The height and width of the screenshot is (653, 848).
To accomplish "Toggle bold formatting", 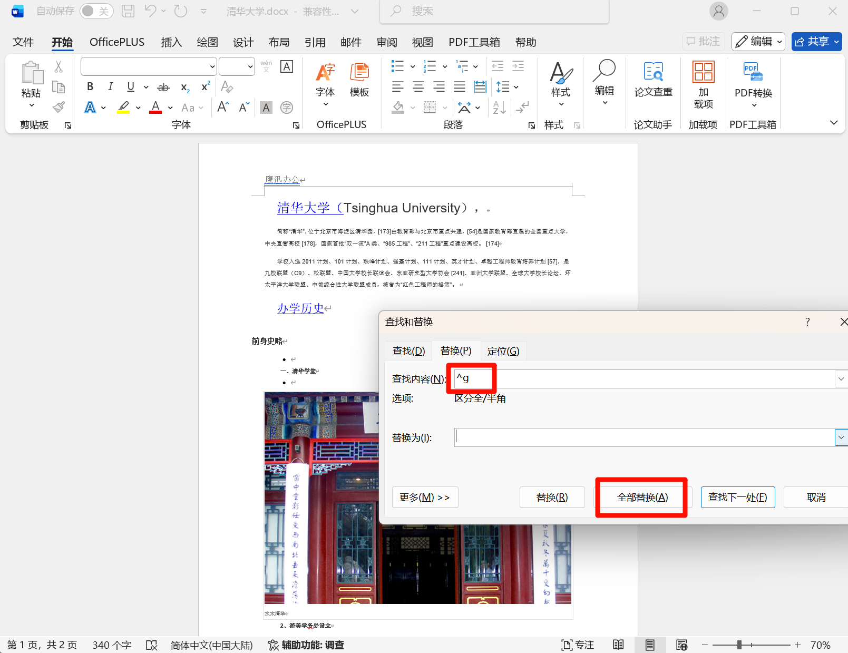I will (x=90, y=86).
